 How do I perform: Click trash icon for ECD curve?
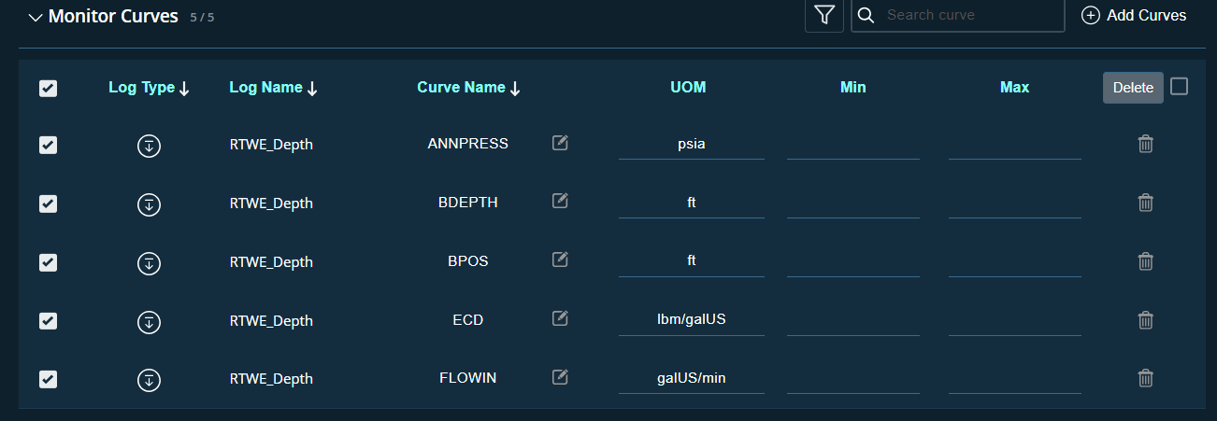point(1145,320)
